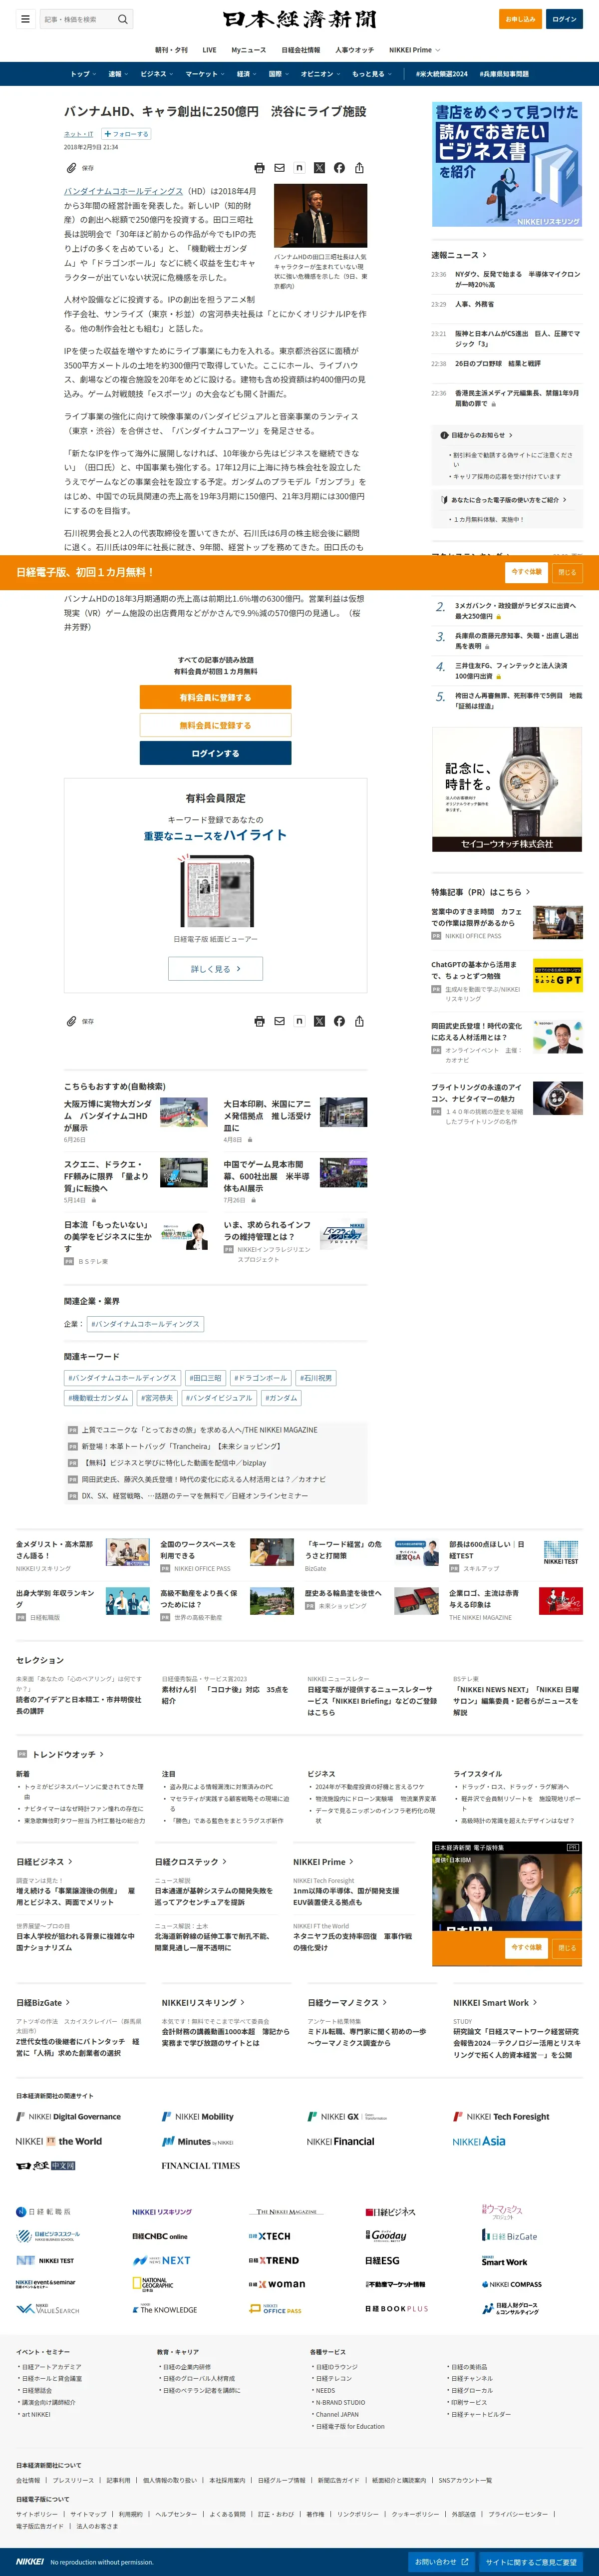Screen dimensions: 599x2576
Task: Open the NIKKEI Tech Foresight logo link
Action: coord(501,2117)
